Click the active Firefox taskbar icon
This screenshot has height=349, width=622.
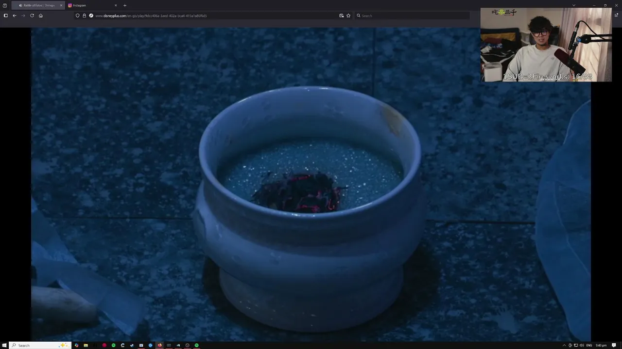click(159, 345)
